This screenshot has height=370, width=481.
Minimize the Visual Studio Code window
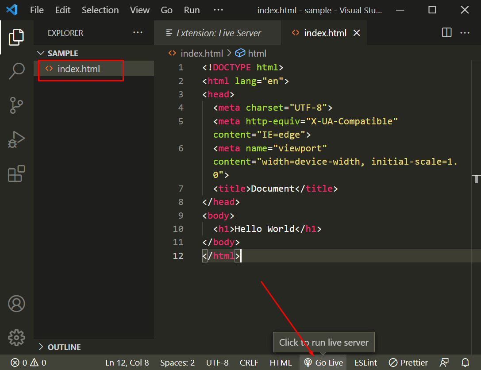click(x=400, y=10)
